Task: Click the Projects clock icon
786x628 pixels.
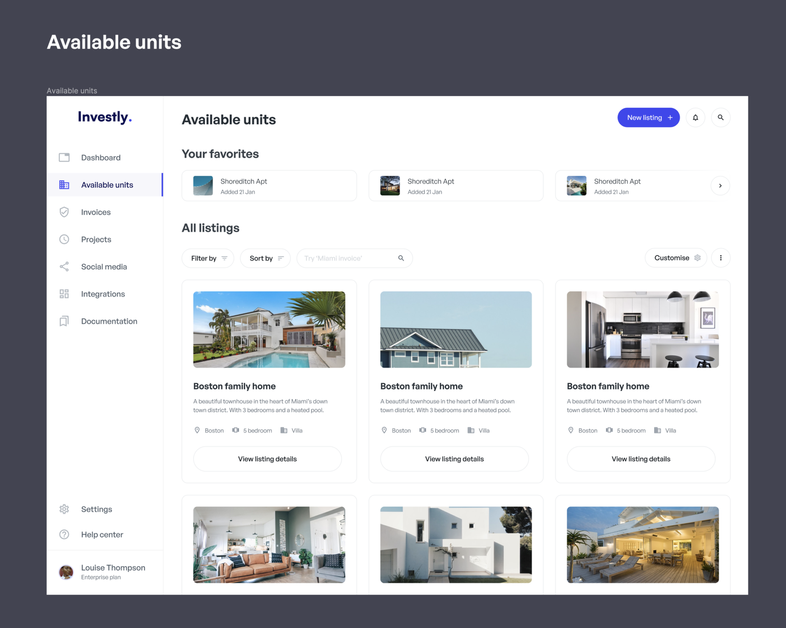Action: [64, 239]
